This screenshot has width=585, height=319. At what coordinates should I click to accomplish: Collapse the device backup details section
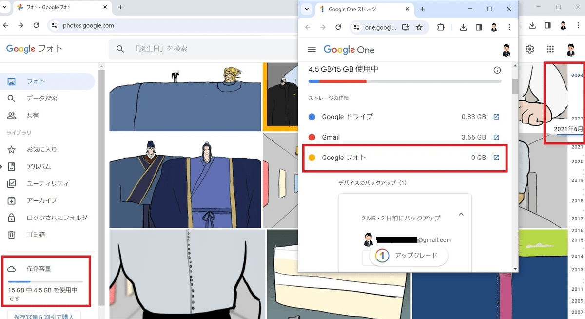pyautogui.click(x=461, y=214)
